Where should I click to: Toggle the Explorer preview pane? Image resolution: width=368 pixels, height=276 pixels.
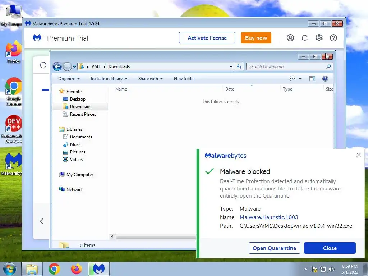pyautogui.click(x=312, y=79)
